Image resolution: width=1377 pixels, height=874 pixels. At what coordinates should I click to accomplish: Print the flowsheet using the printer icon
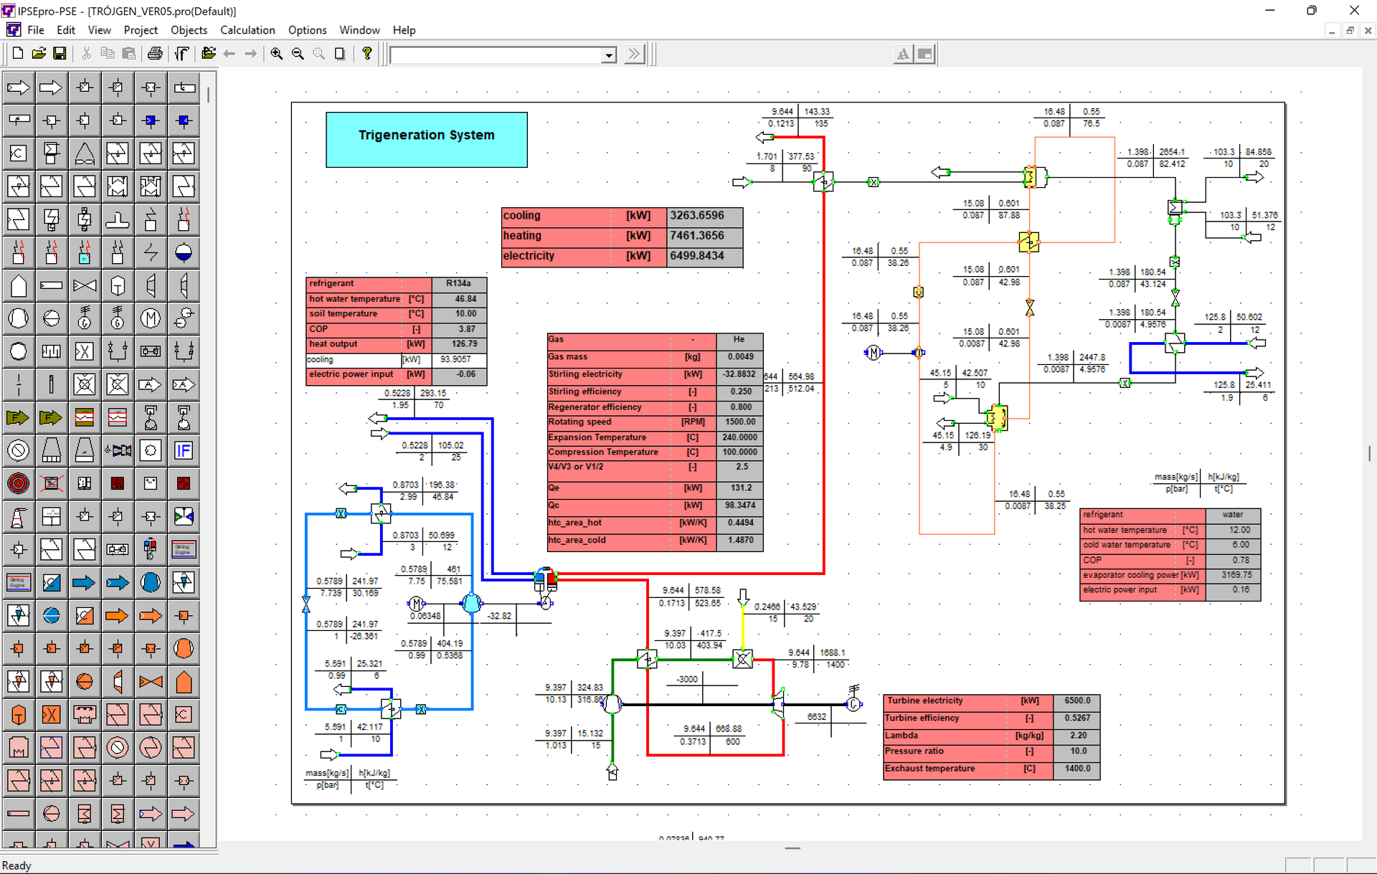155,54
